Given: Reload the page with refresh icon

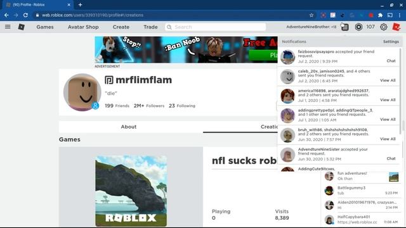Looking at the screenshot, I should [x=25, y=15].
